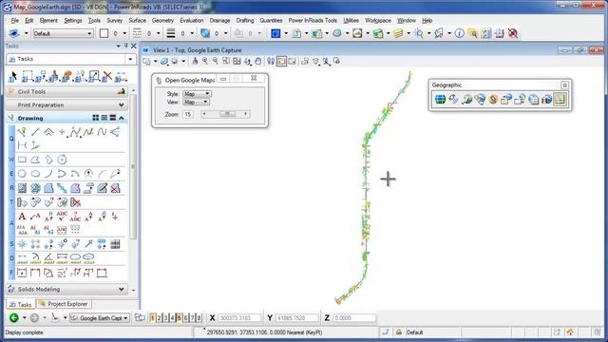The width and height of the screenshot is (608, 342).
Task: Expand the Solids Modeling task group
Action: (x=121, y=289)
